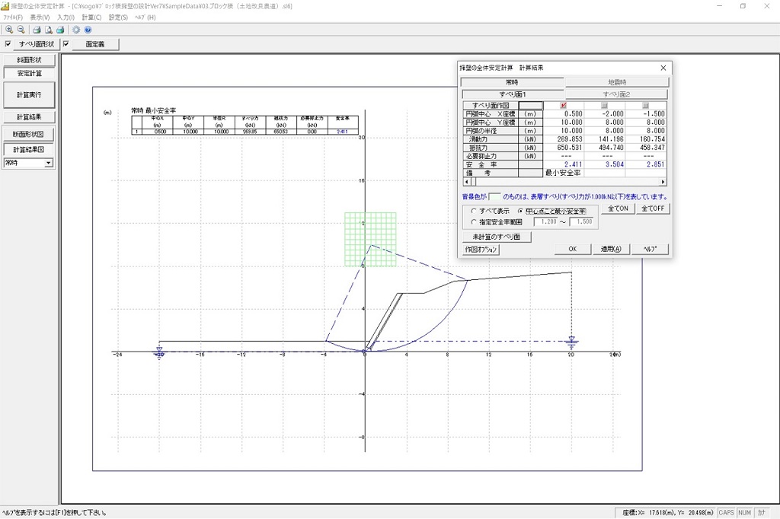This screenshot has width=780, height=519.
Task: Toggle checkbox beside すべり面形状 button
Action: pos(8,43)
